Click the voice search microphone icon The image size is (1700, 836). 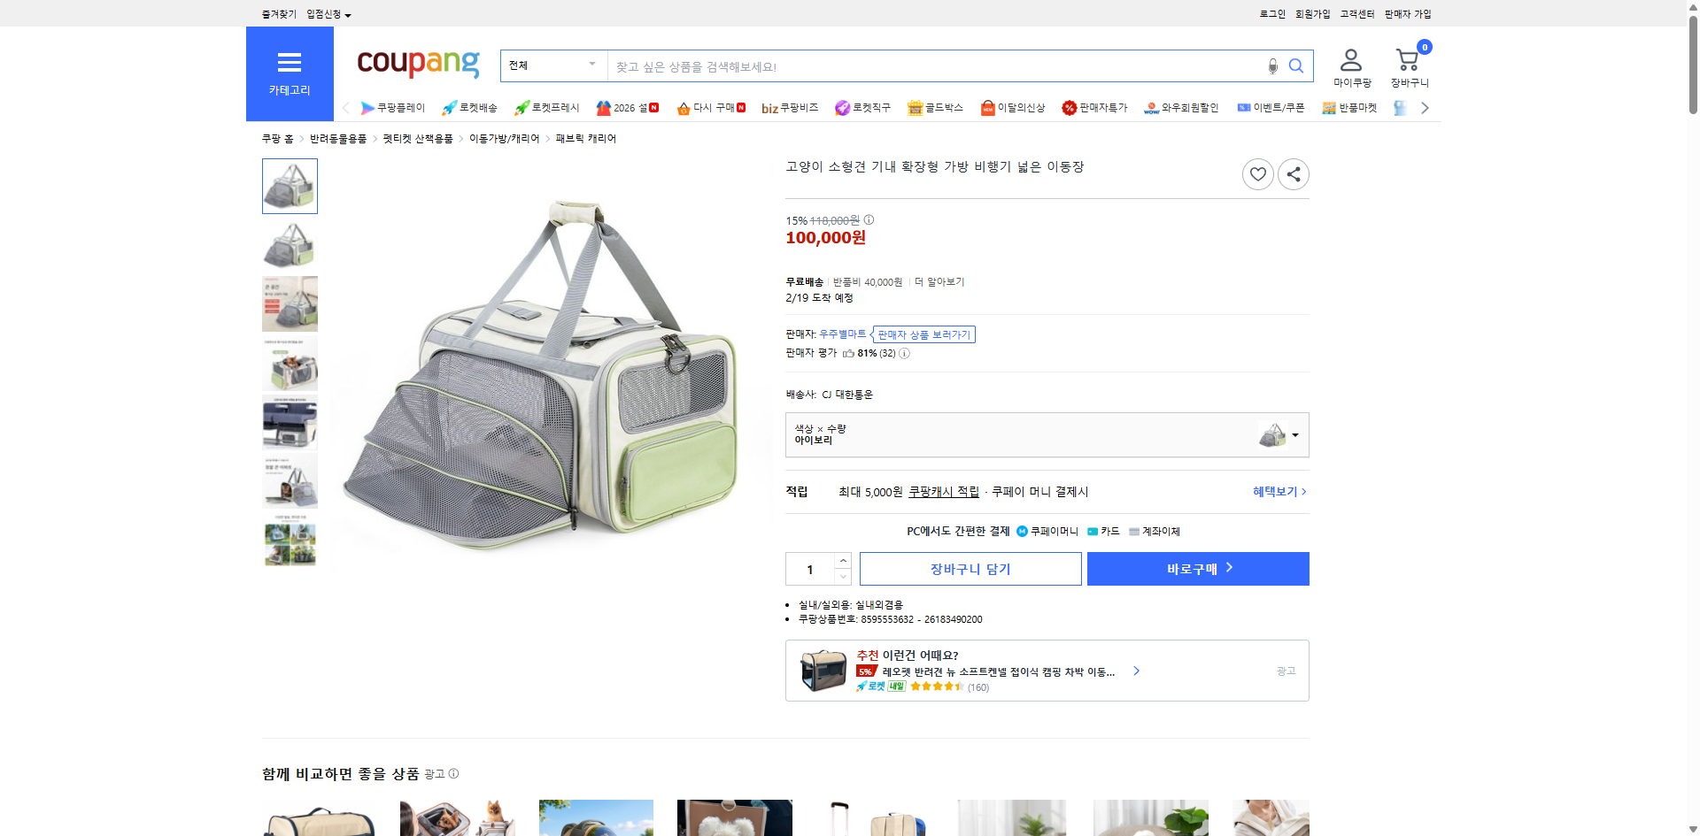[1272, 65]
